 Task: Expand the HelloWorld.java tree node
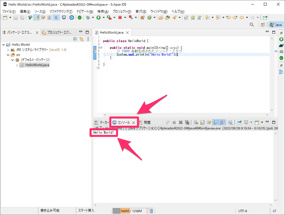(17, 65)
